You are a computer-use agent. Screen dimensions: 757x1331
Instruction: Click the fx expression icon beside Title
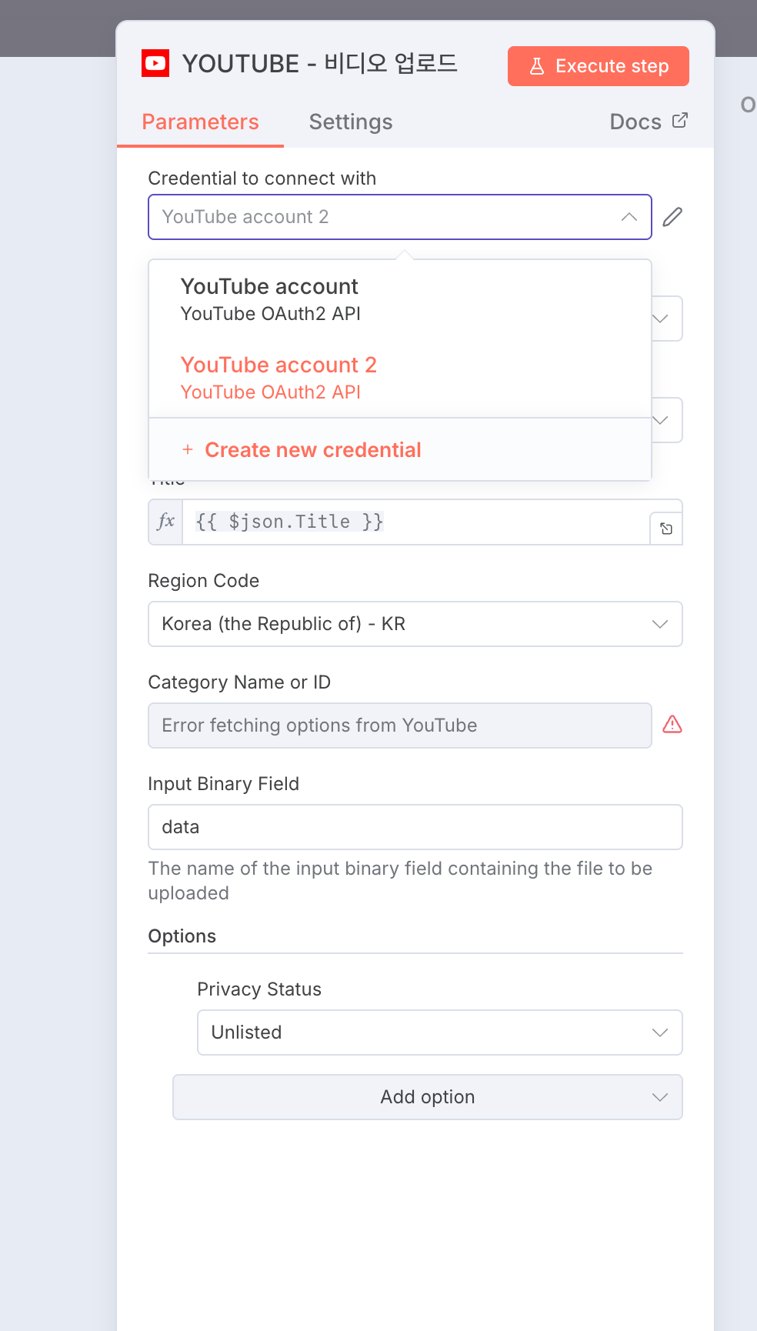165,522
